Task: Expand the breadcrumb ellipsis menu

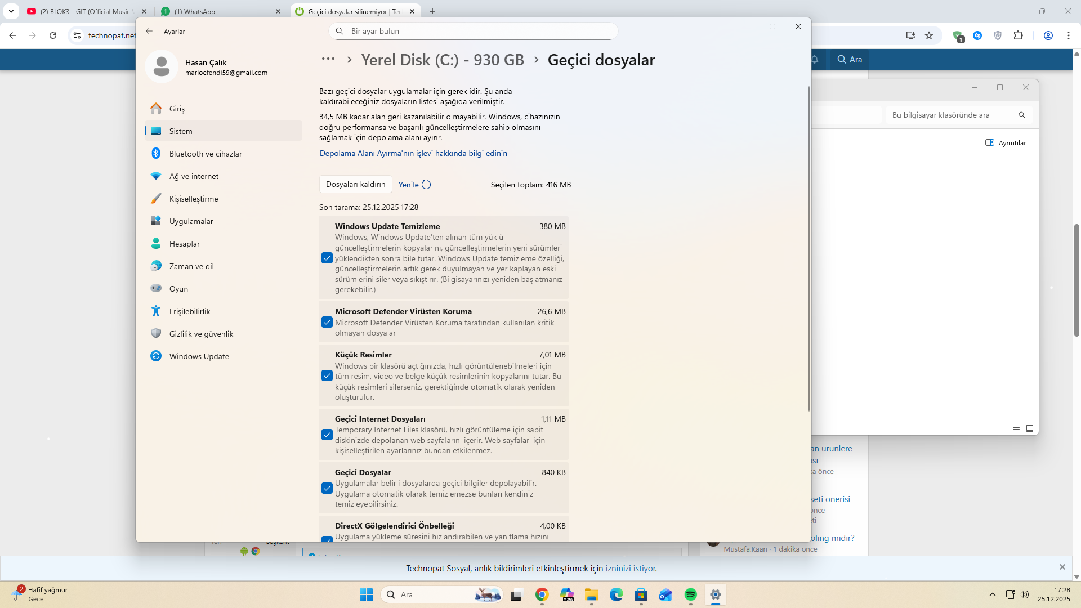Action: coord(328,59)
